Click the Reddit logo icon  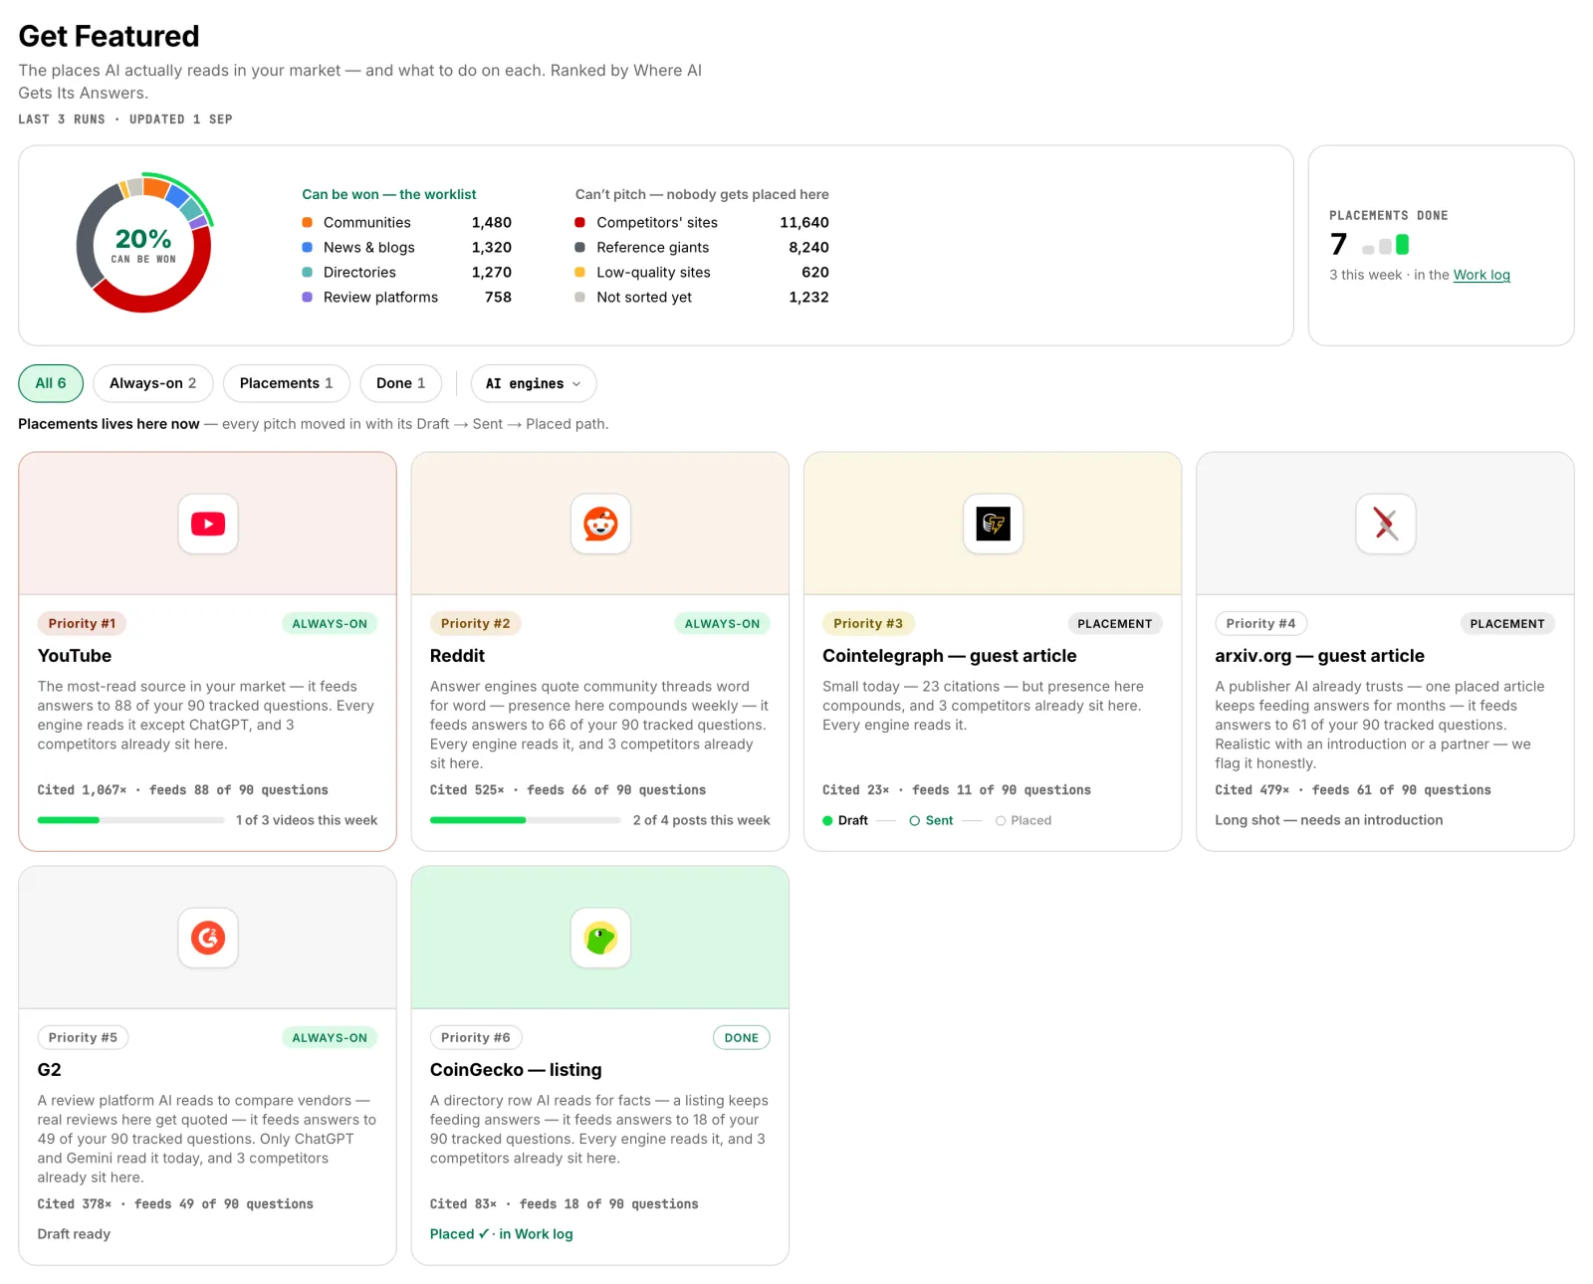pos(600,524)
